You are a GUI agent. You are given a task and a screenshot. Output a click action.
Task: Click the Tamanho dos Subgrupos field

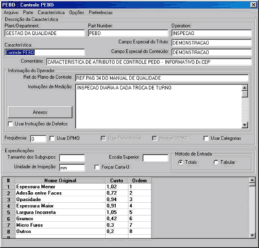click(x=72, y=158)
